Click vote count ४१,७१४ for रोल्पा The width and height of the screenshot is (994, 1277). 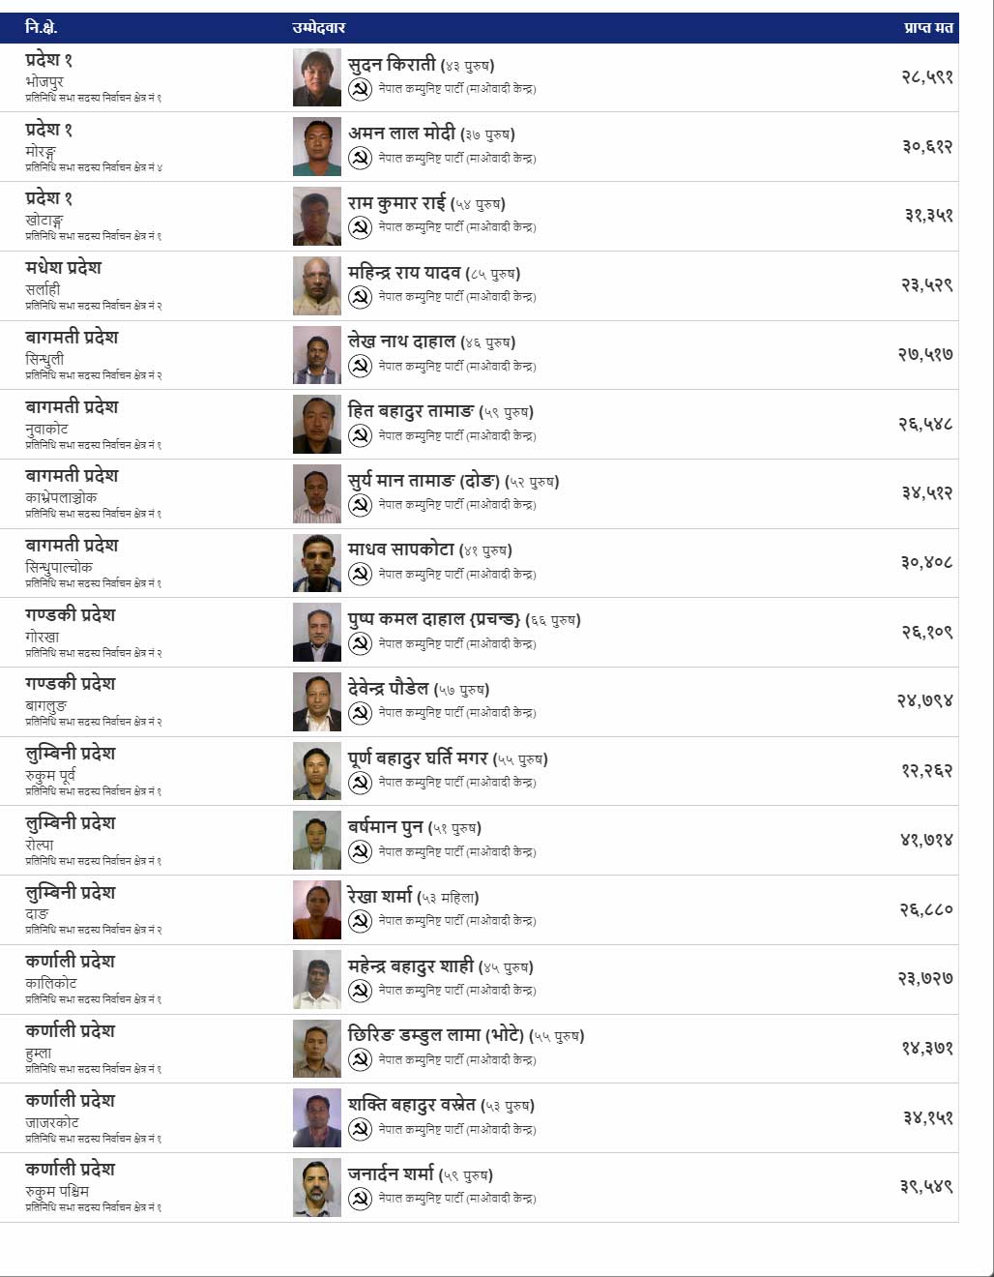(x=926, y=840)
